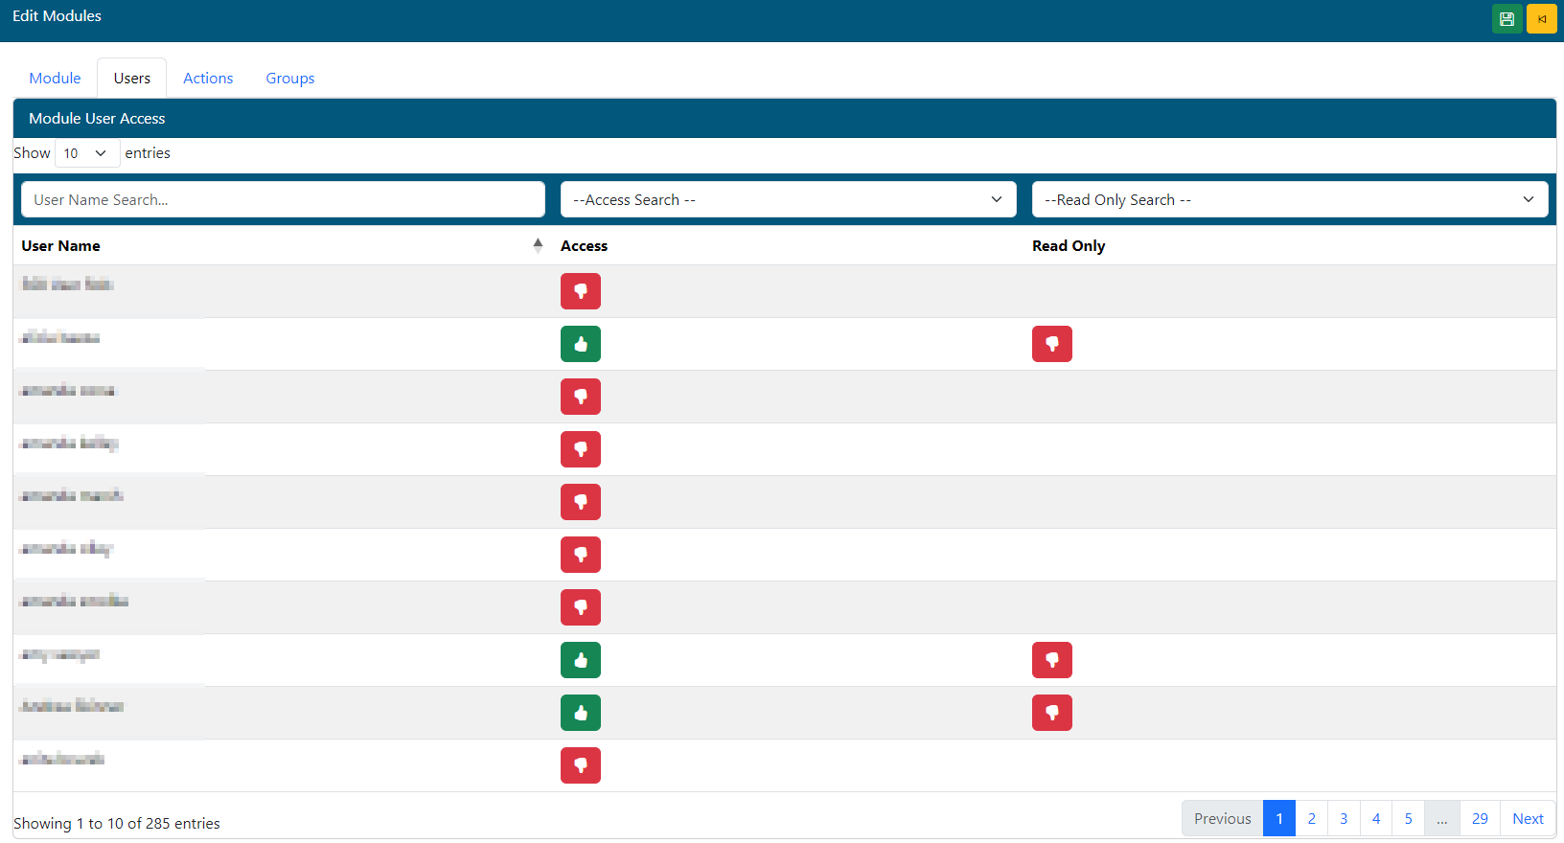This screenshot has width=1564, height=843.
Task: Click Access thumbs-down icon in last row
Action: pyautogui.click(x=581, y=765)
